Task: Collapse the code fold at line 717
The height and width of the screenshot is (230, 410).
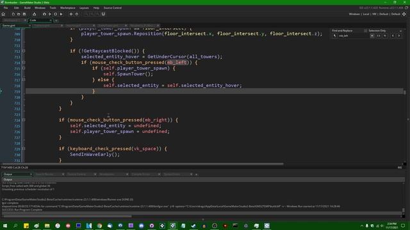Action: (24, 80)
